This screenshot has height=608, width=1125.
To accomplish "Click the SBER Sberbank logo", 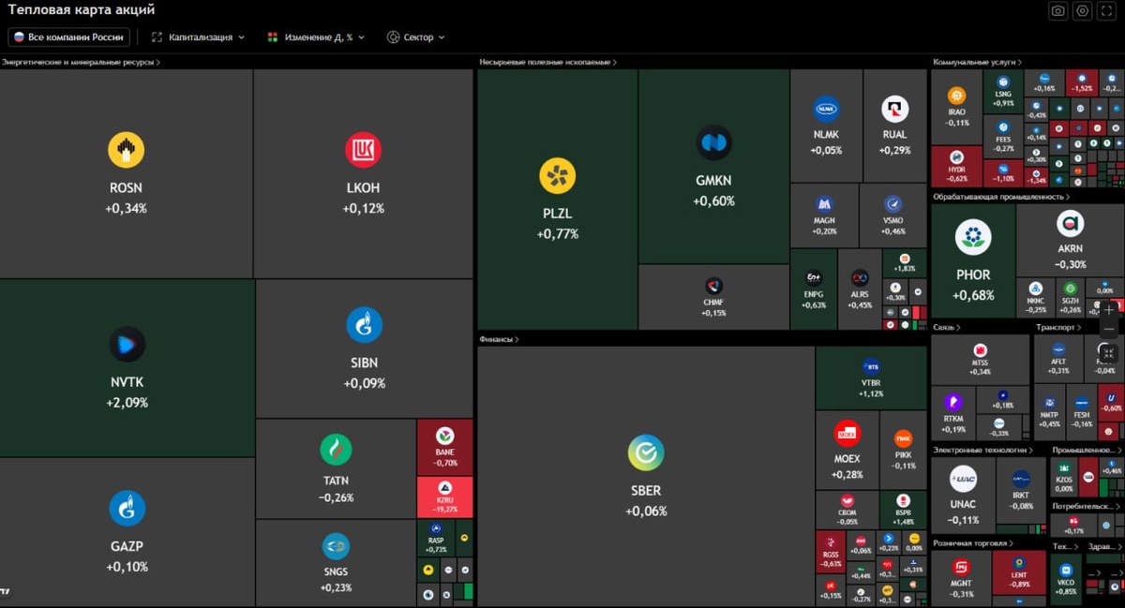I will click(x=646, y=452).
